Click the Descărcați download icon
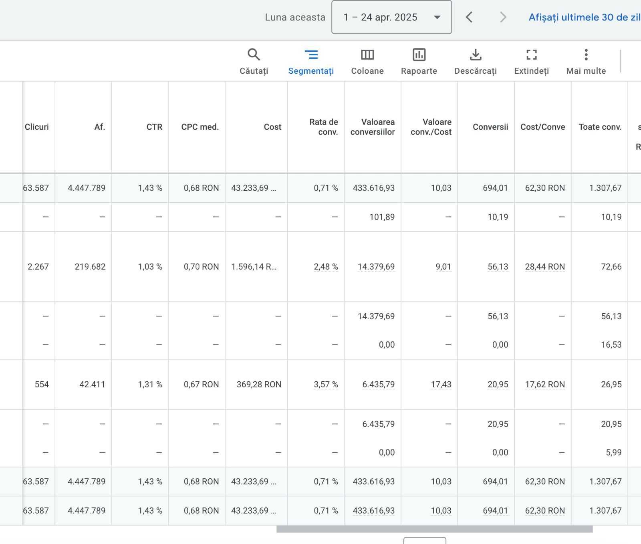This screenshot has height=544, width=641. 476,54
